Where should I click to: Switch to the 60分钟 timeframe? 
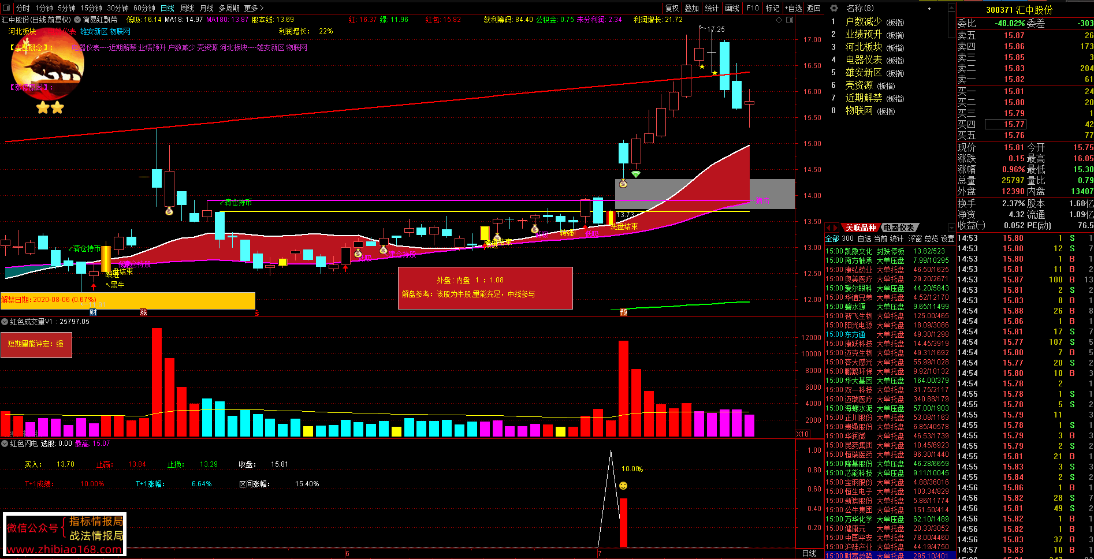[x=144, y=8]
